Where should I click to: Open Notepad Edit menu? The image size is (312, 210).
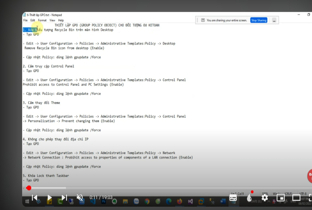pos(33,20)
